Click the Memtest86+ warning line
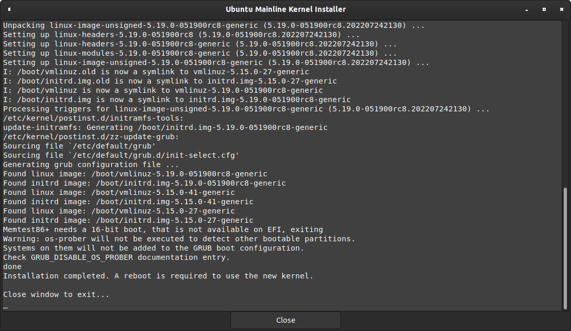The height and width of the screenshot is (331, 571). [163, 229]
